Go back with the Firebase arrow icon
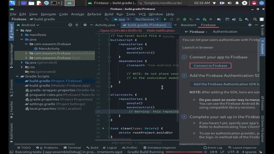Screen dimensions: 274x154 [x=187, y=32]
